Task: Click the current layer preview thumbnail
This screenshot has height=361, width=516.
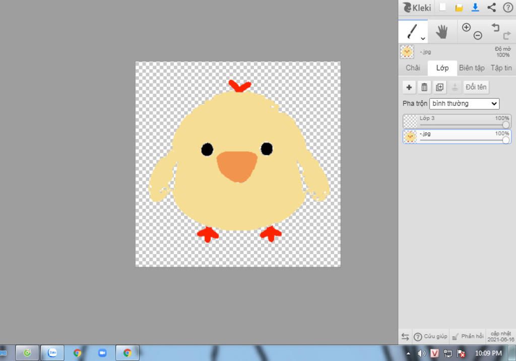Action: point(407,52)
